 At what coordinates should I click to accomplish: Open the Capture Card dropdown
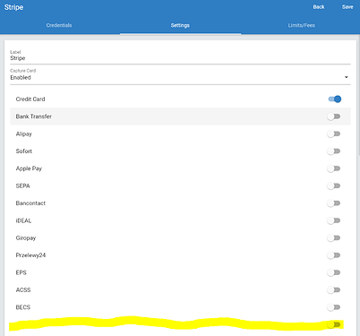pos(180,77)
